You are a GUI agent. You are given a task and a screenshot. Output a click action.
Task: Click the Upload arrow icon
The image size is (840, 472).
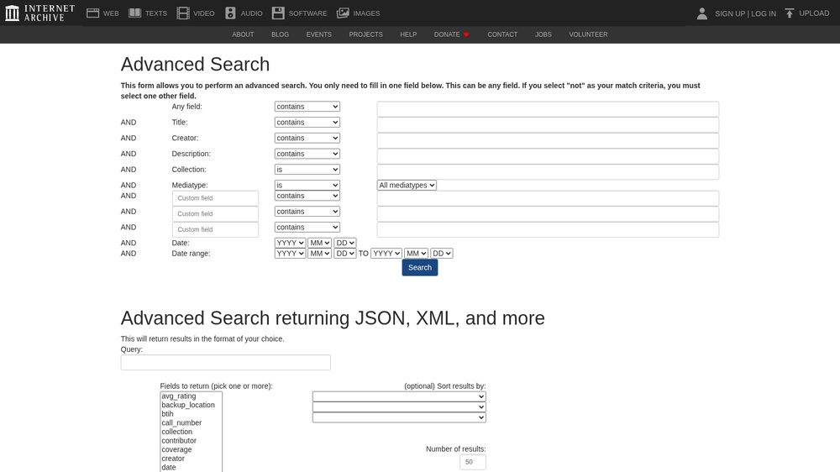[x=789, y=13]
